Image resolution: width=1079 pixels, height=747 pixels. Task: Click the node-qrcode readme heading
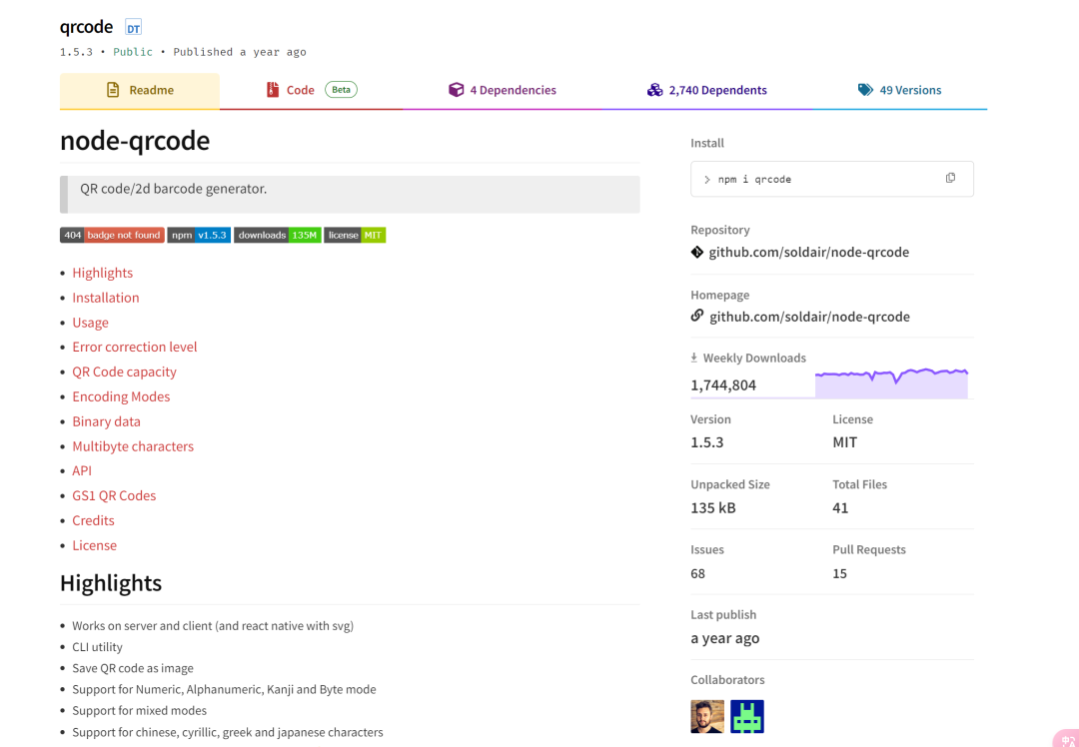click(135, 141)
